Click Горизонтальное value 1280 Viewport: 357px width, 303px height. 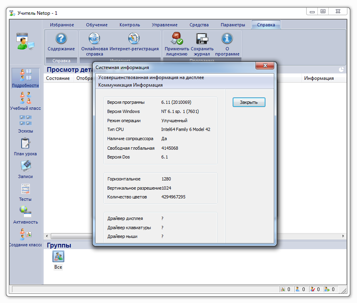[166, 179]
